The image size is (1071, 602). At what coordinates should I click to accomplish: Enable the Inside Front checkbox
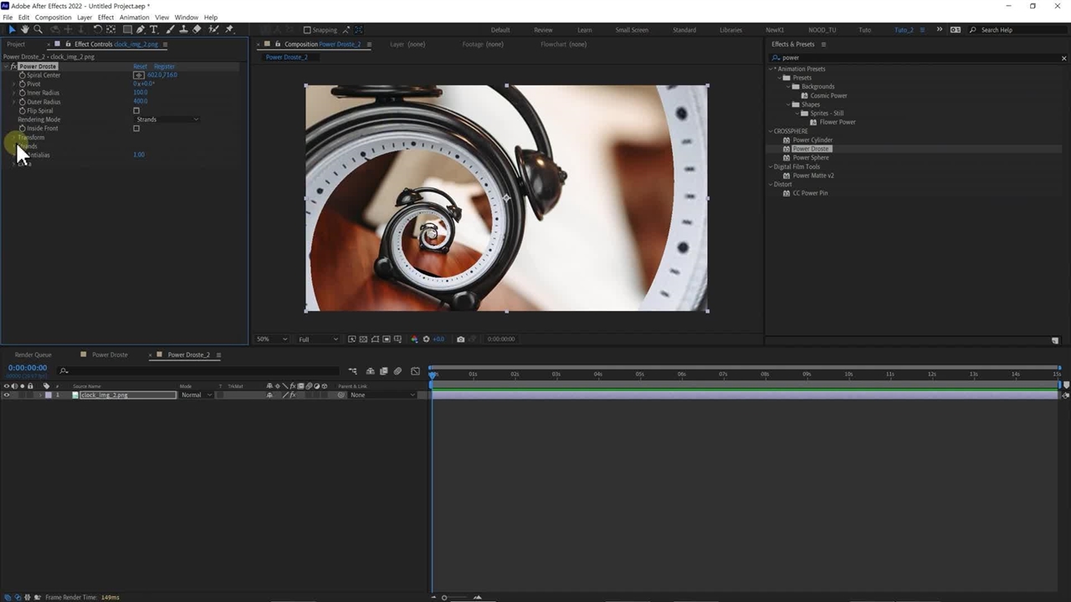coord(136,129)
